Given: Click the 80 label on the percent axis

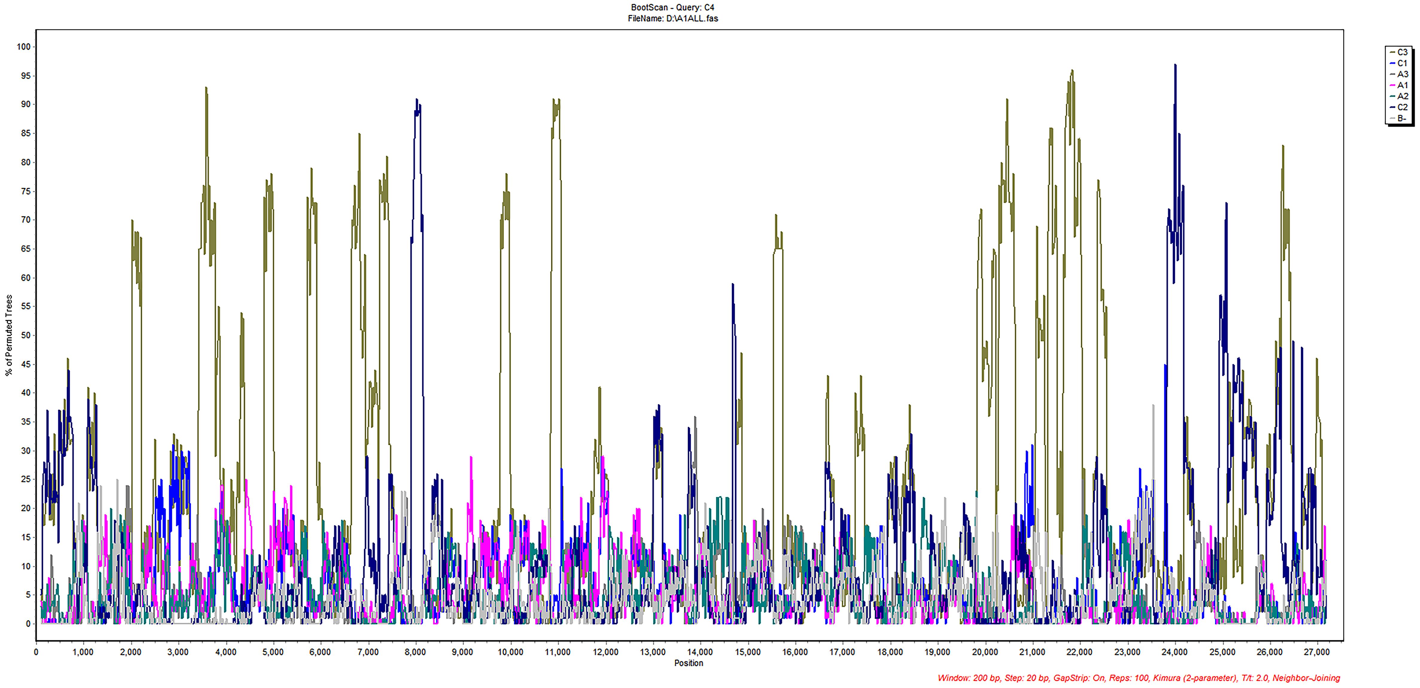Looking at the screenshot, I should coord(26,163).
